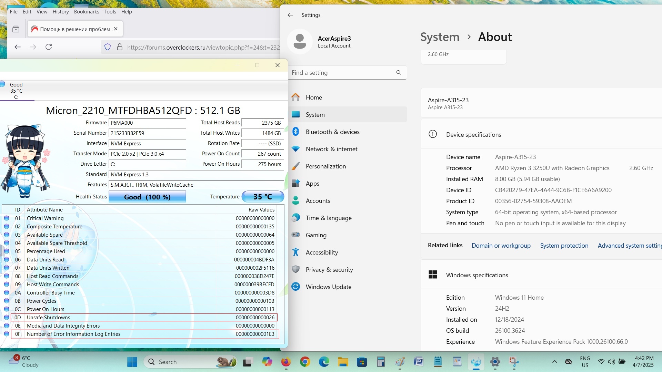The height and width of the screenshot is (372, 662).
Task: Open Bluetooth & devices settings
Action: [x=332, y=132]
